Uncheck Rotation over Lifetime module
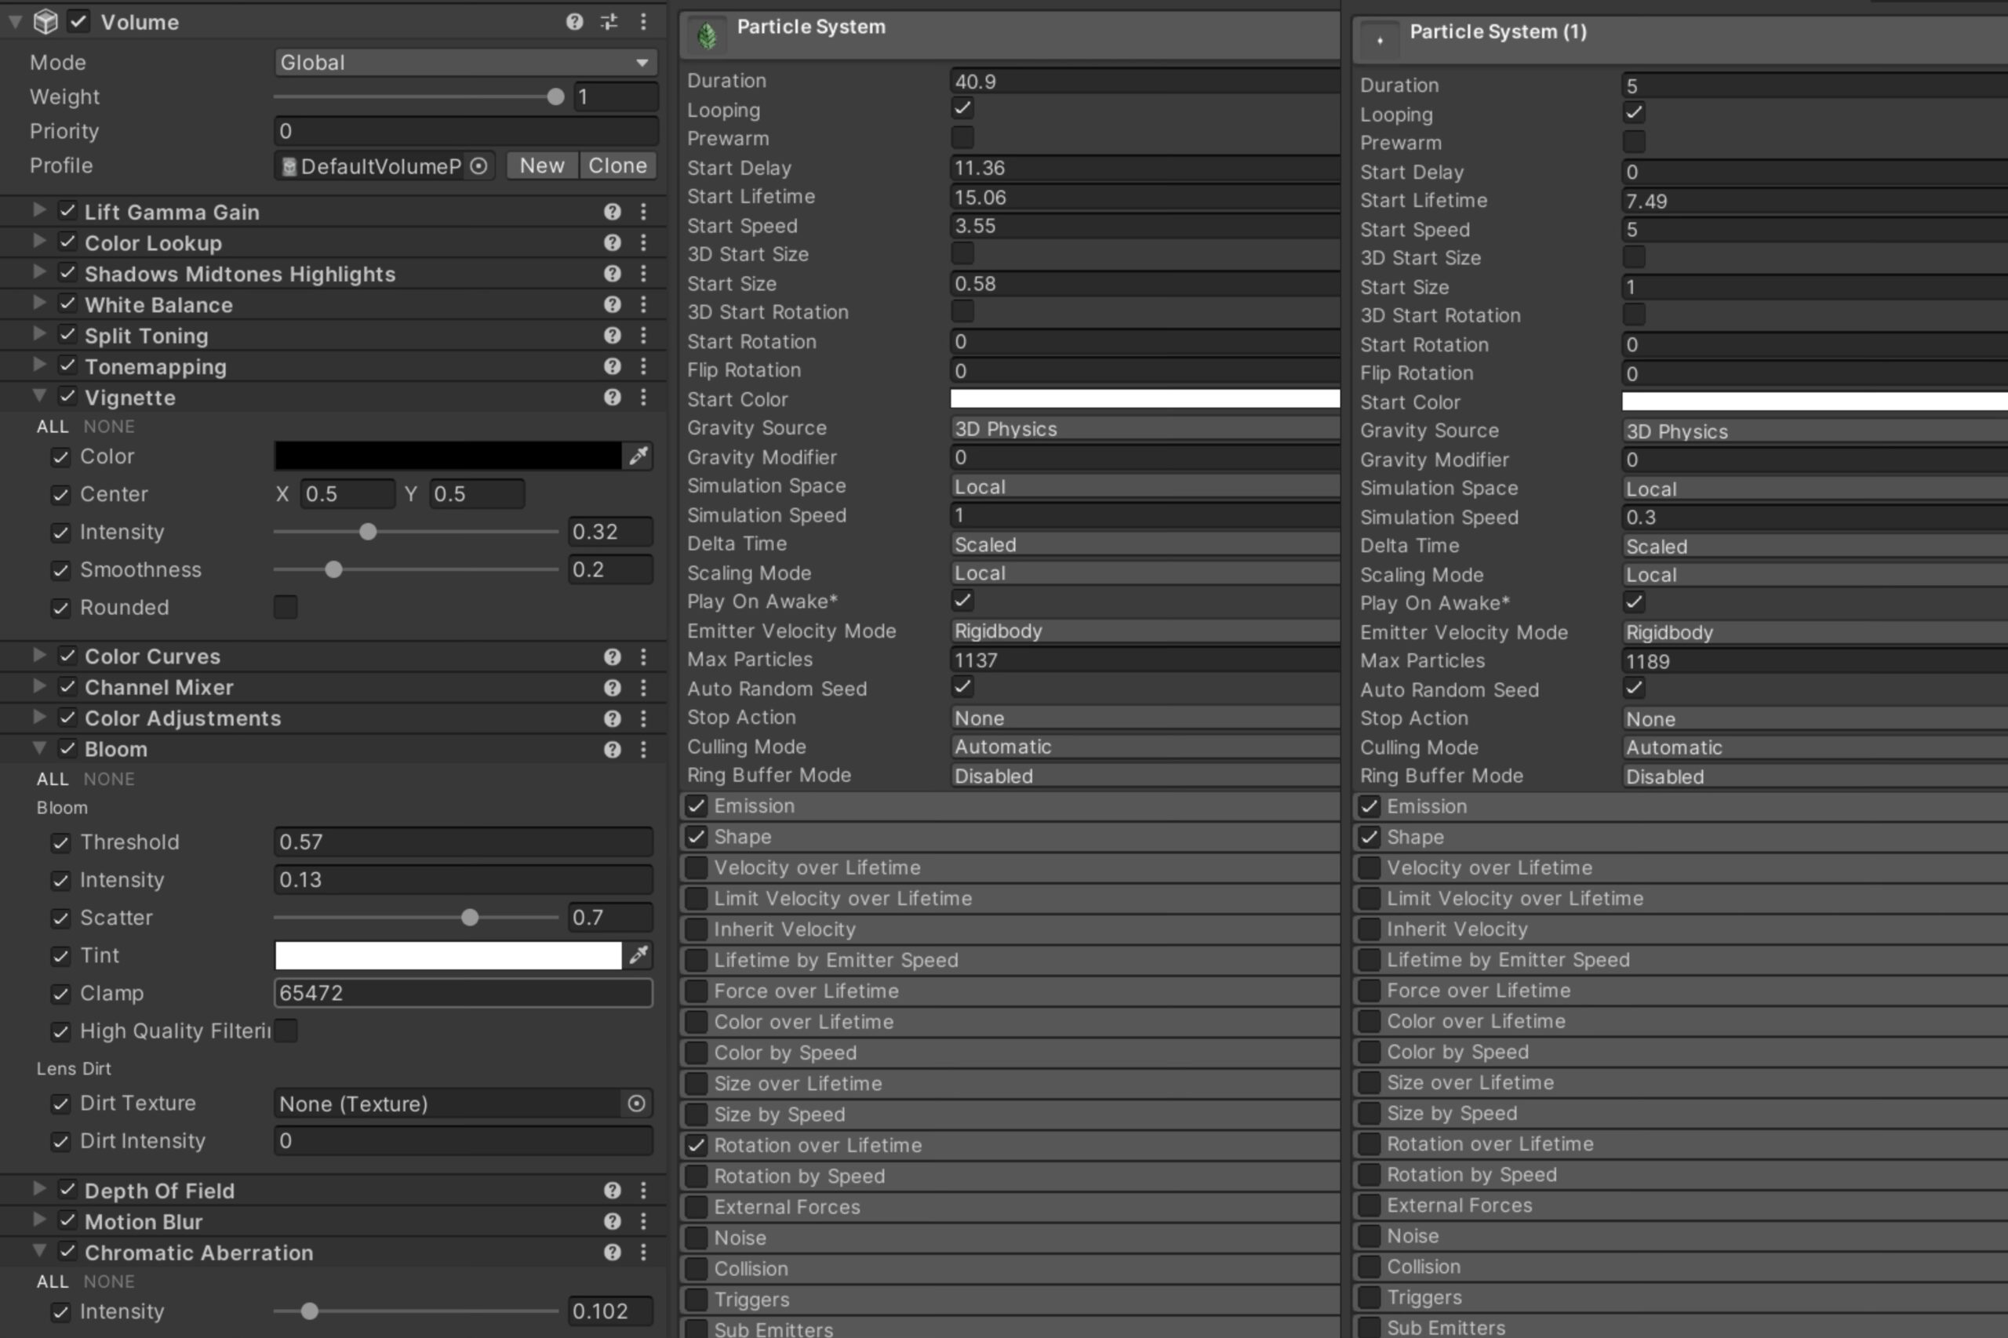The image size is (2008, 1338). pyautogui.click(x=697, y=1145)
